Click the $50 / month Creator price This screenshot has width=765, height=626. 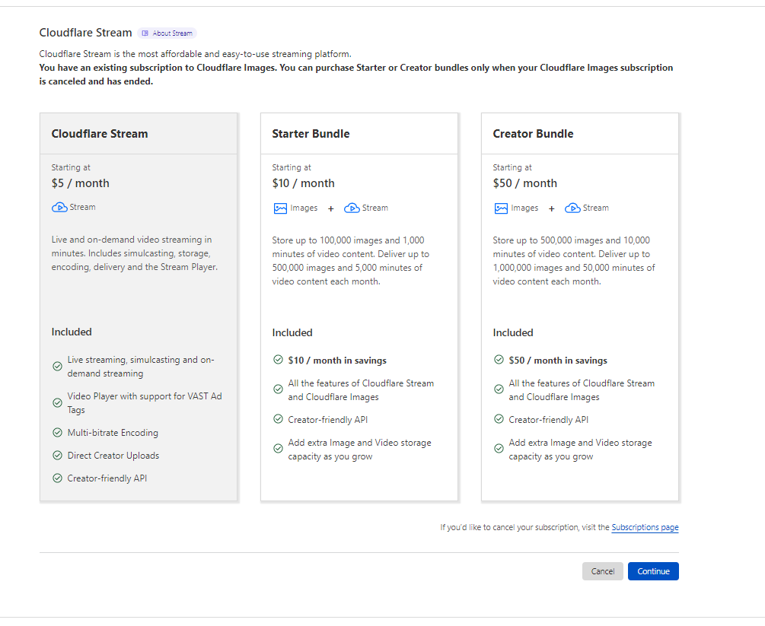click(x=524, y=183)
